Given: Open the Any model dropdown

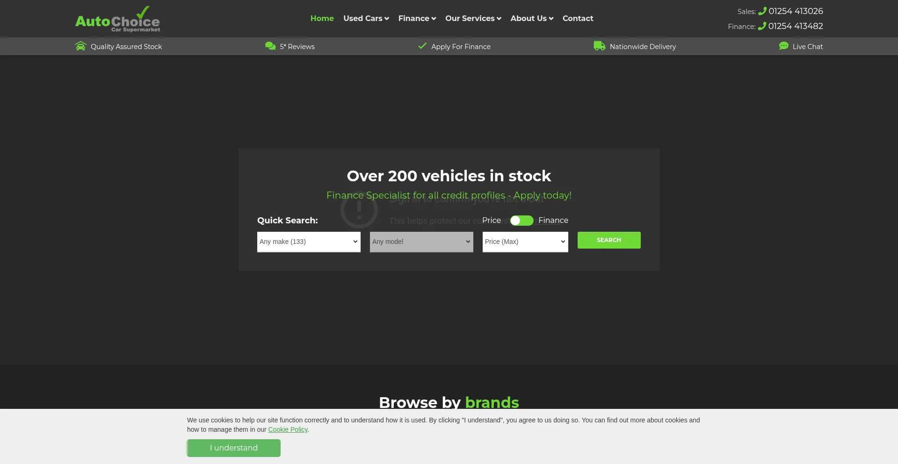Looking at the screenshot, I should point(421,242).
